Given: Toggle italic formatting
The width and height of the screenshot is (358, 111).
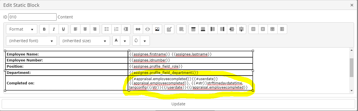Looking at the screenshot, I should point(54,29).
